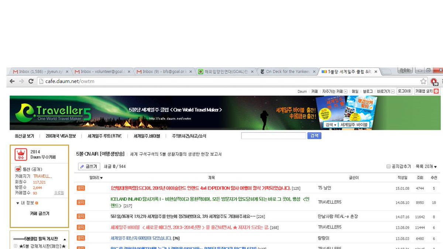This screenshot has width=443, height=249.
Task: Close the On Deck for the Yankees tab
Action: [x=315, y=72]
